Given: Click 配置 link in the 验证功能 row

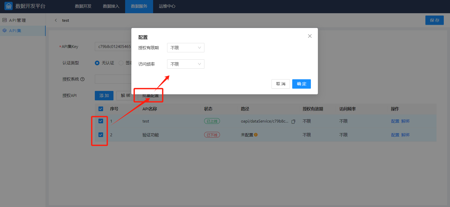Looking at the screenshot, I should point(395,135).
